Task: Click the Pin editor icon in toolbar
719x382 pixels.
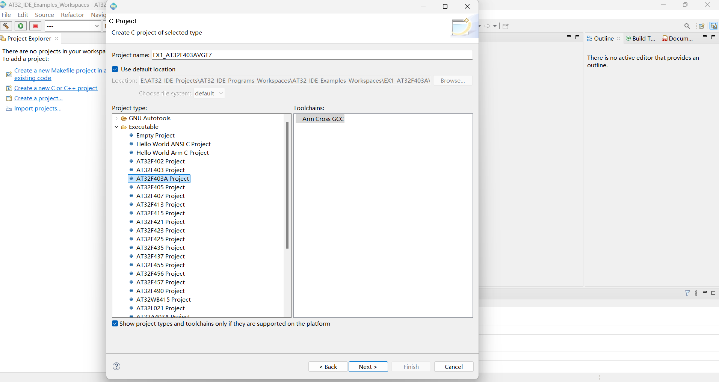Action: coord(506,26)
